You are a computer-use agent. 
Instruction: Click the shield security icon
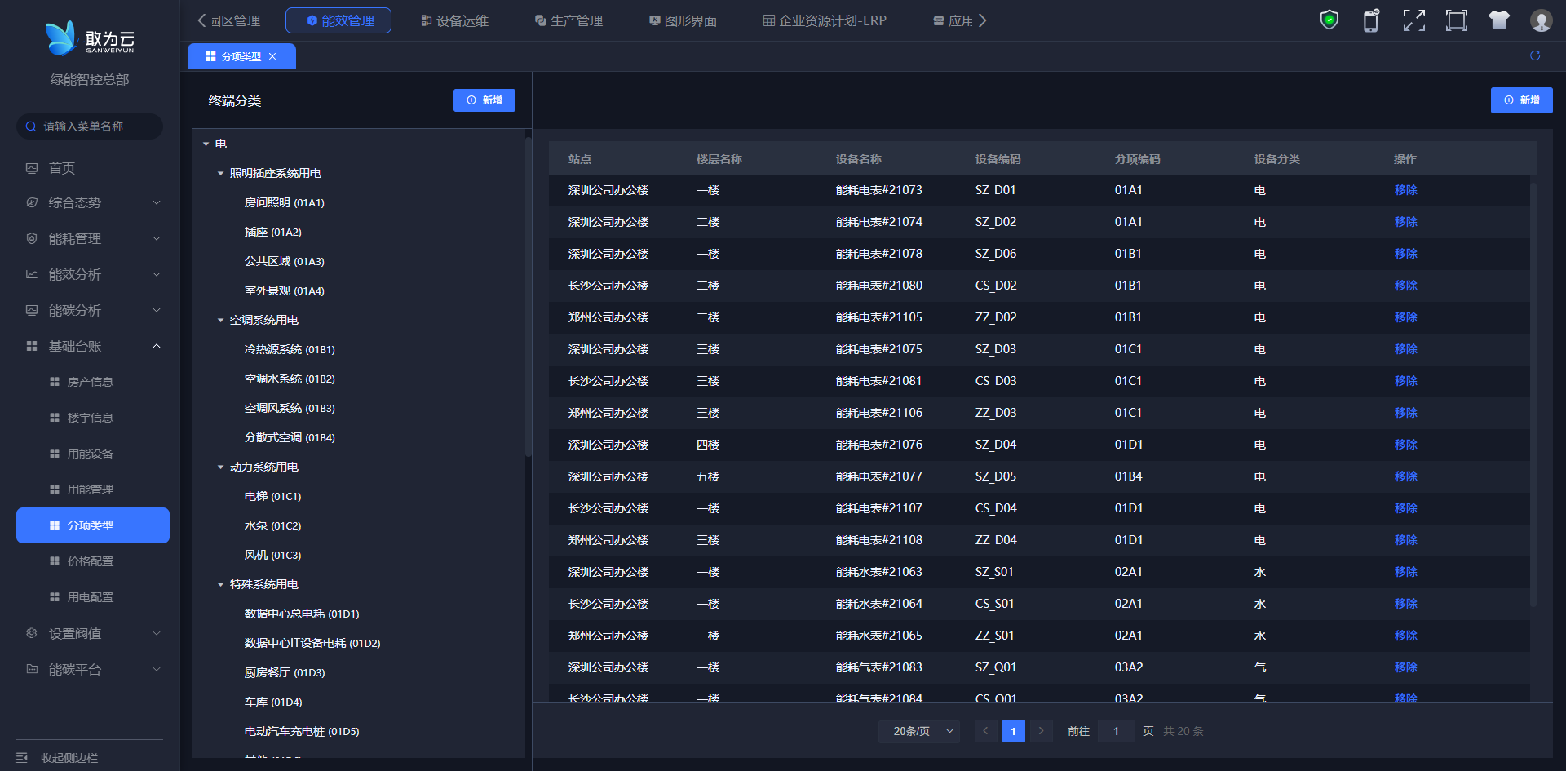click(x=1329, y=20)
